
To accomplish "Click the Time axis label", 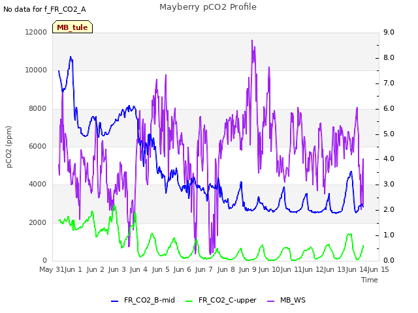I will (x=370, y=280).
